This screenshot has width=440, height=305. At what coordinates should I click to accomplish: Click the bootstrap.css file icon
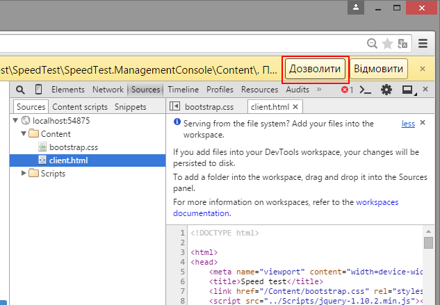coord(42,147)
